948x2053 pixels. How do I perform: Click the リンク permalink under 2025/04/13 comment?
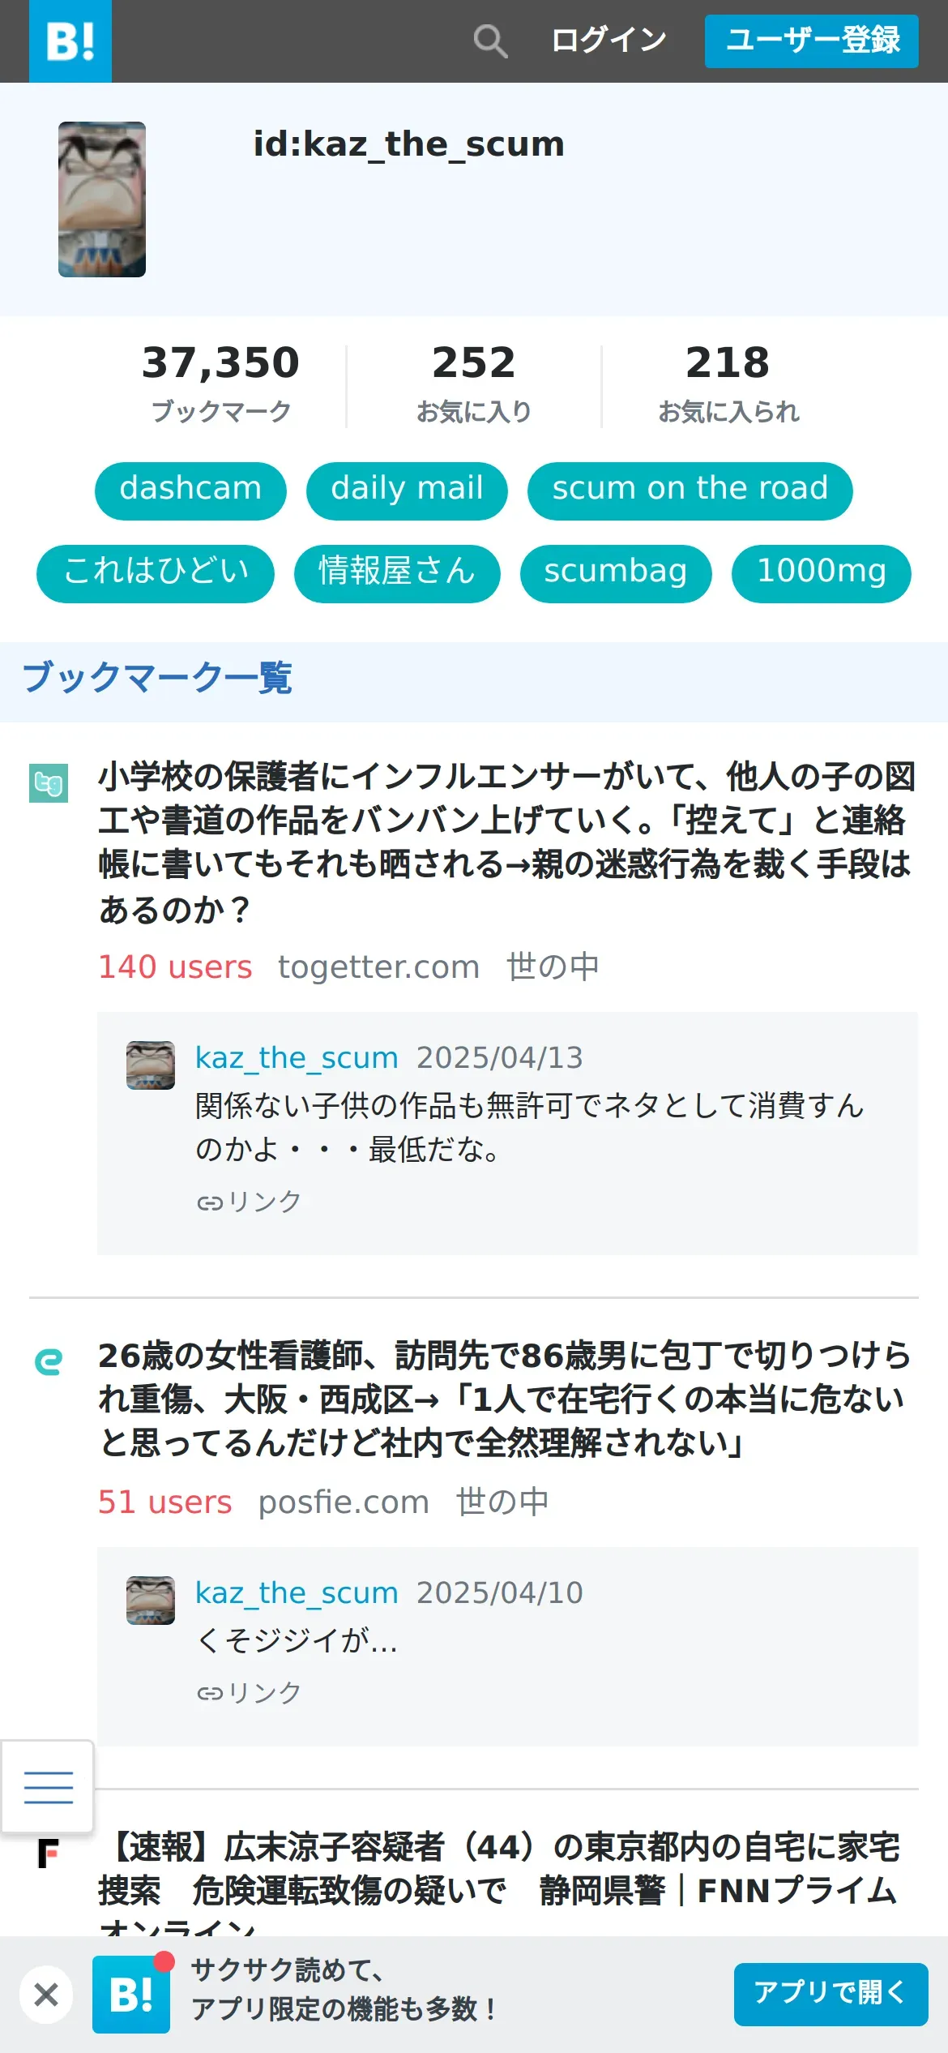pyautogui.click(x=249, y=1201)
